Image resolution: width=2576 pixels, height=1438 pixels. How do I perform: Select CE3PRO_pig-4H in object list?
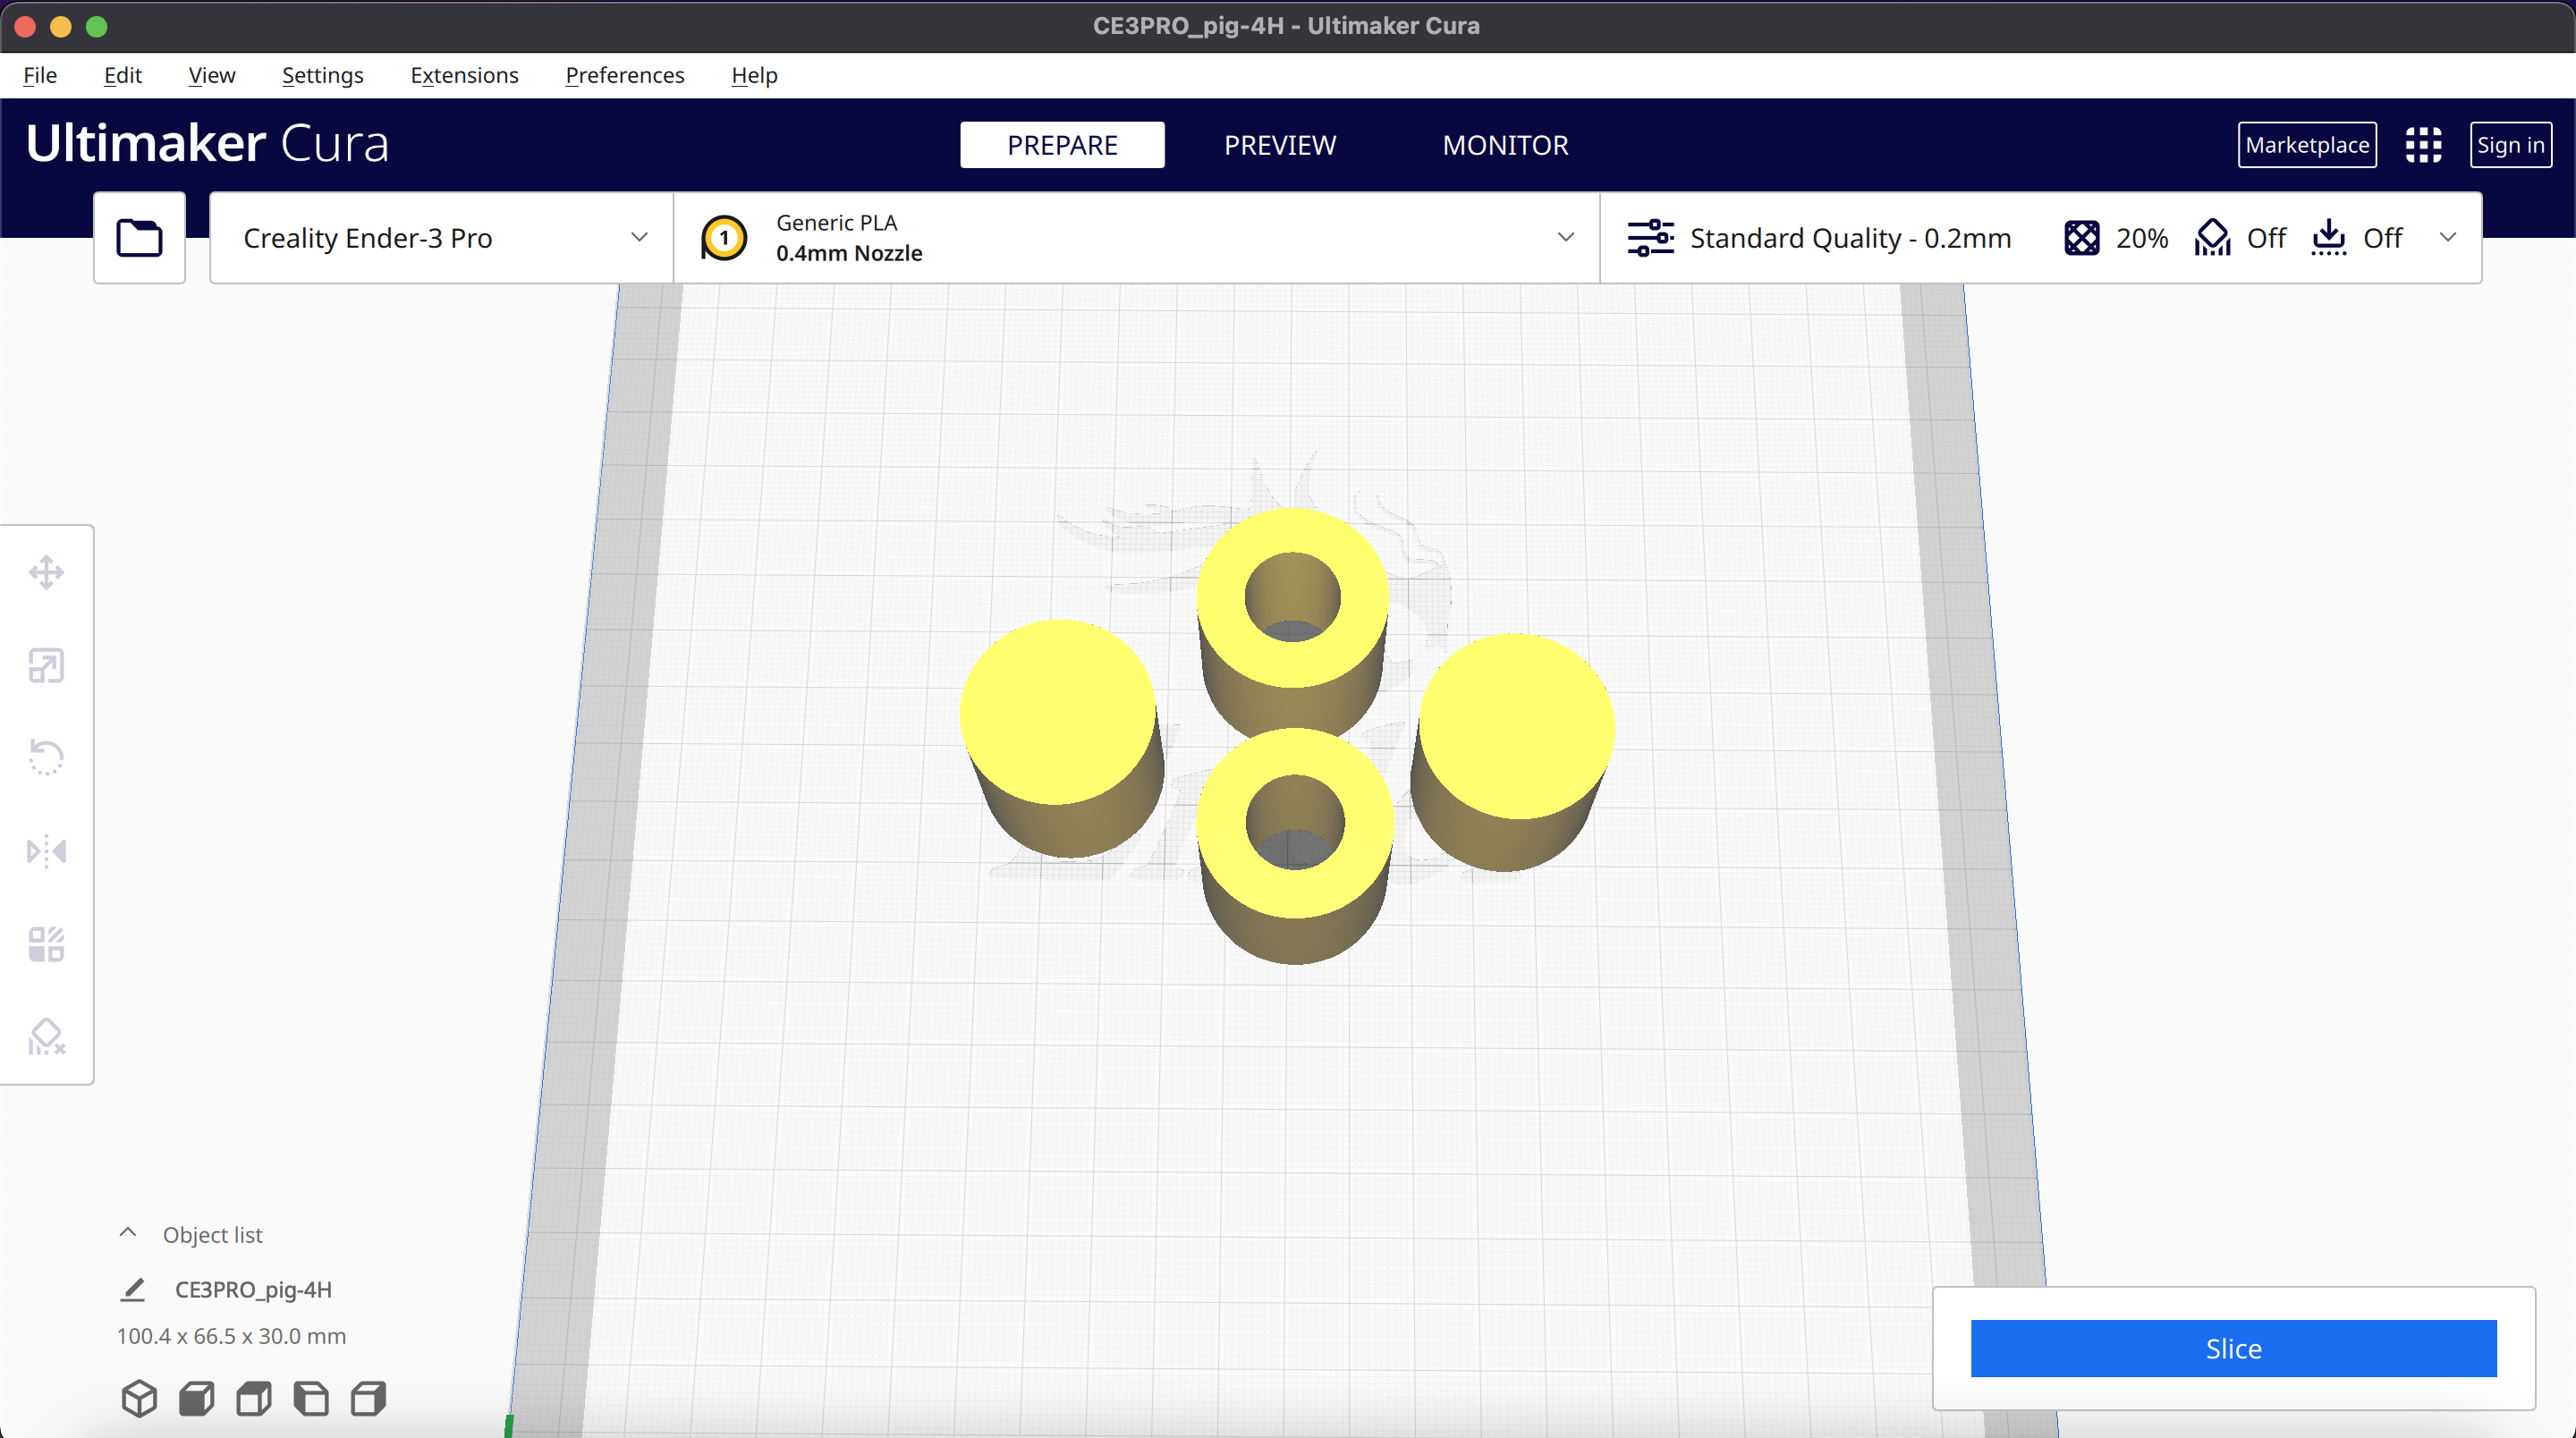point(253,1290)
